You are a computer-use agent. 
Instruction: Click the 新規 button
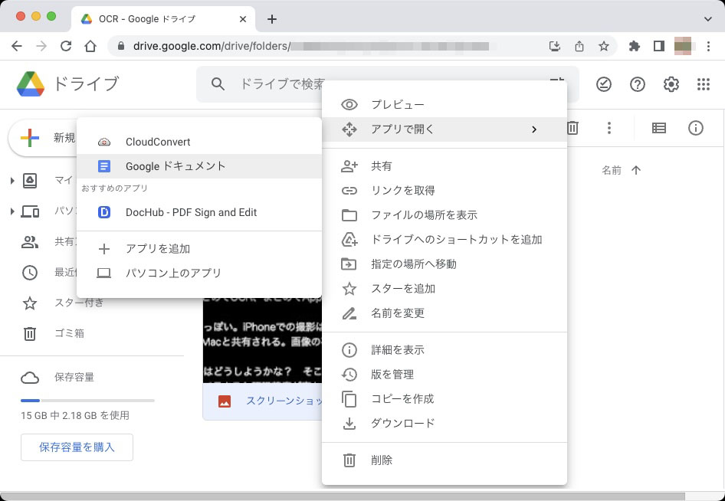(42, 139)
